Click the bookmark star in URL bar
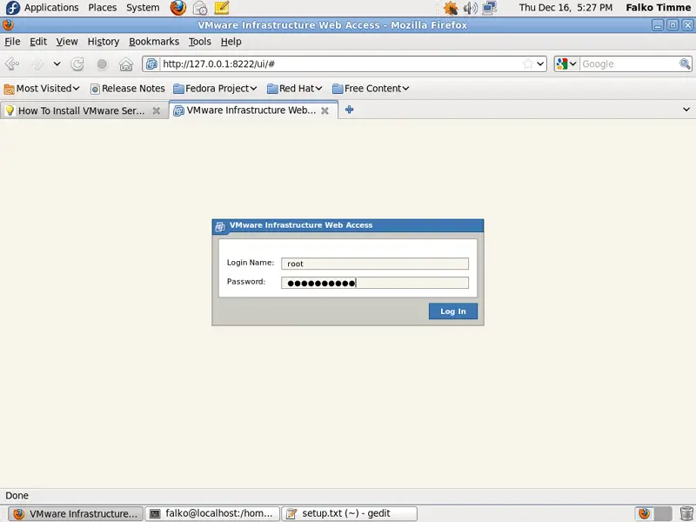The height and width of the screenshot is (522, 696). 527,64
